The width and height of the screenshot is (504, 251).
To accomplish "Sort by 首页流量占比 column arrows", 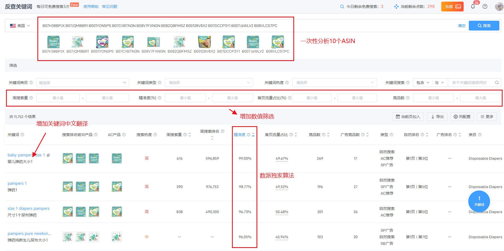I will pos(296,135).
